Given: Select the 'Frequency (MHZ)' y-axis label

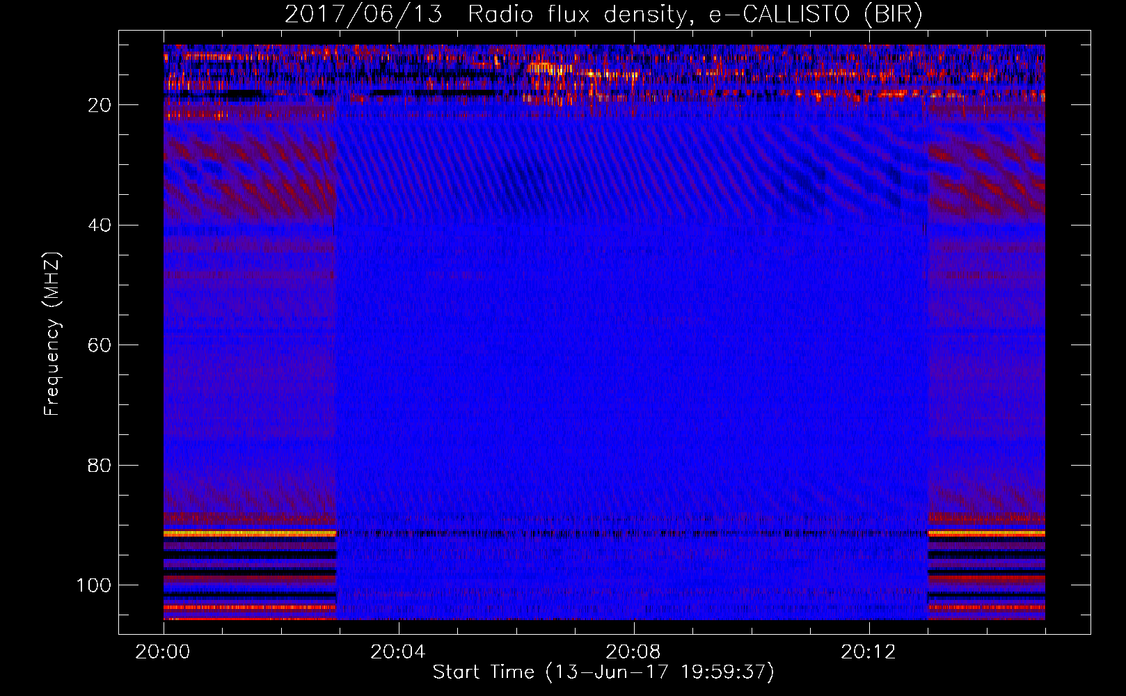Looking at the screenshot, I should click(x=52, y=334).
